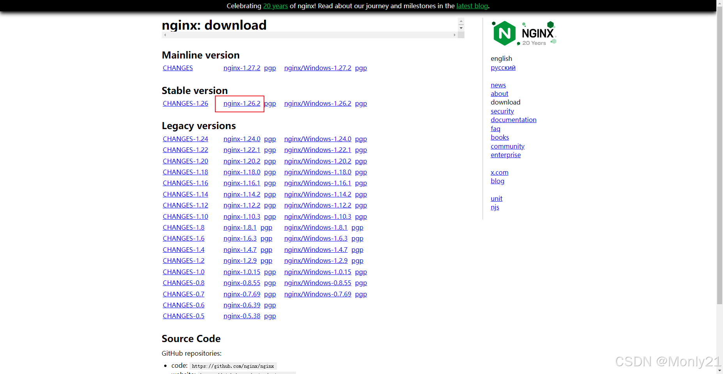Image resolution: width=723 pixels, height=374 pixels.
Task: Open the documentation page
Action: (x=514, y=120)
